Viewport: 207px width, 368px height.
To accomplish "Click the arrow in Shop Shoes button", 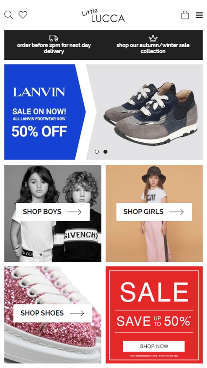I will click(77, 313).
